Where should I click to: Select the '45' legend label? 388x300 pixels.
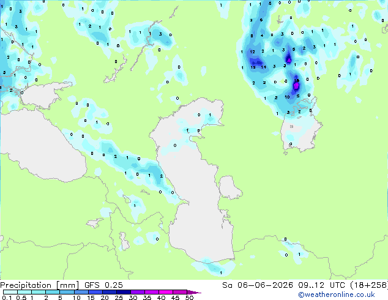click(175, 298)
